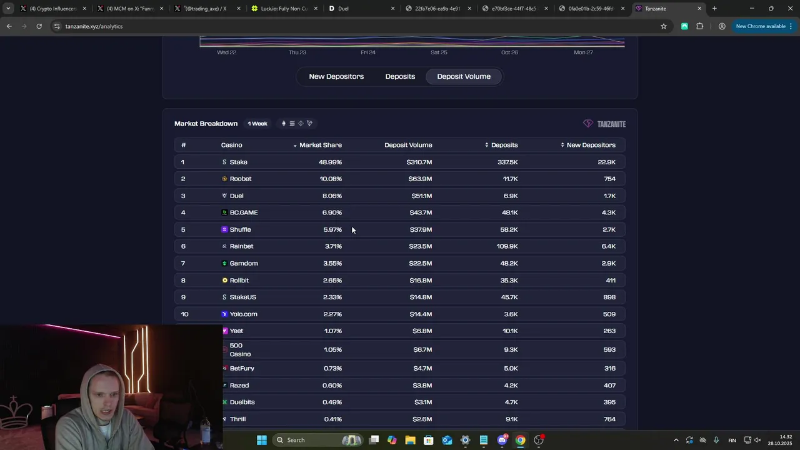The width and height of the screenshot is (800, 450).
Task: Sort the table by Market Share
Action: pyautogui.click(x=317, y=145)
